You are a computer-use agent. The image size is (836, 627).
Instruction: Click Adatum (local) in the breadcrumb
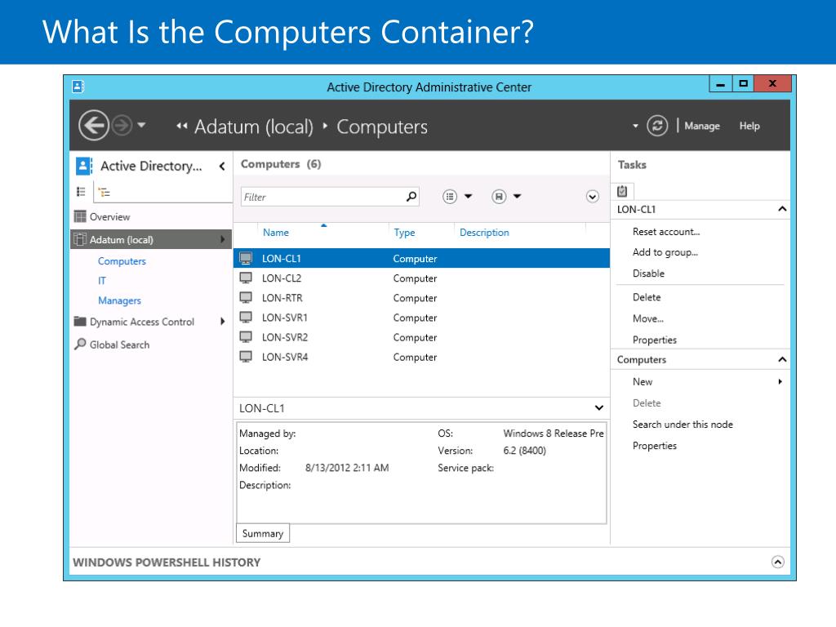pyautogui.click(x=254, y=127)
